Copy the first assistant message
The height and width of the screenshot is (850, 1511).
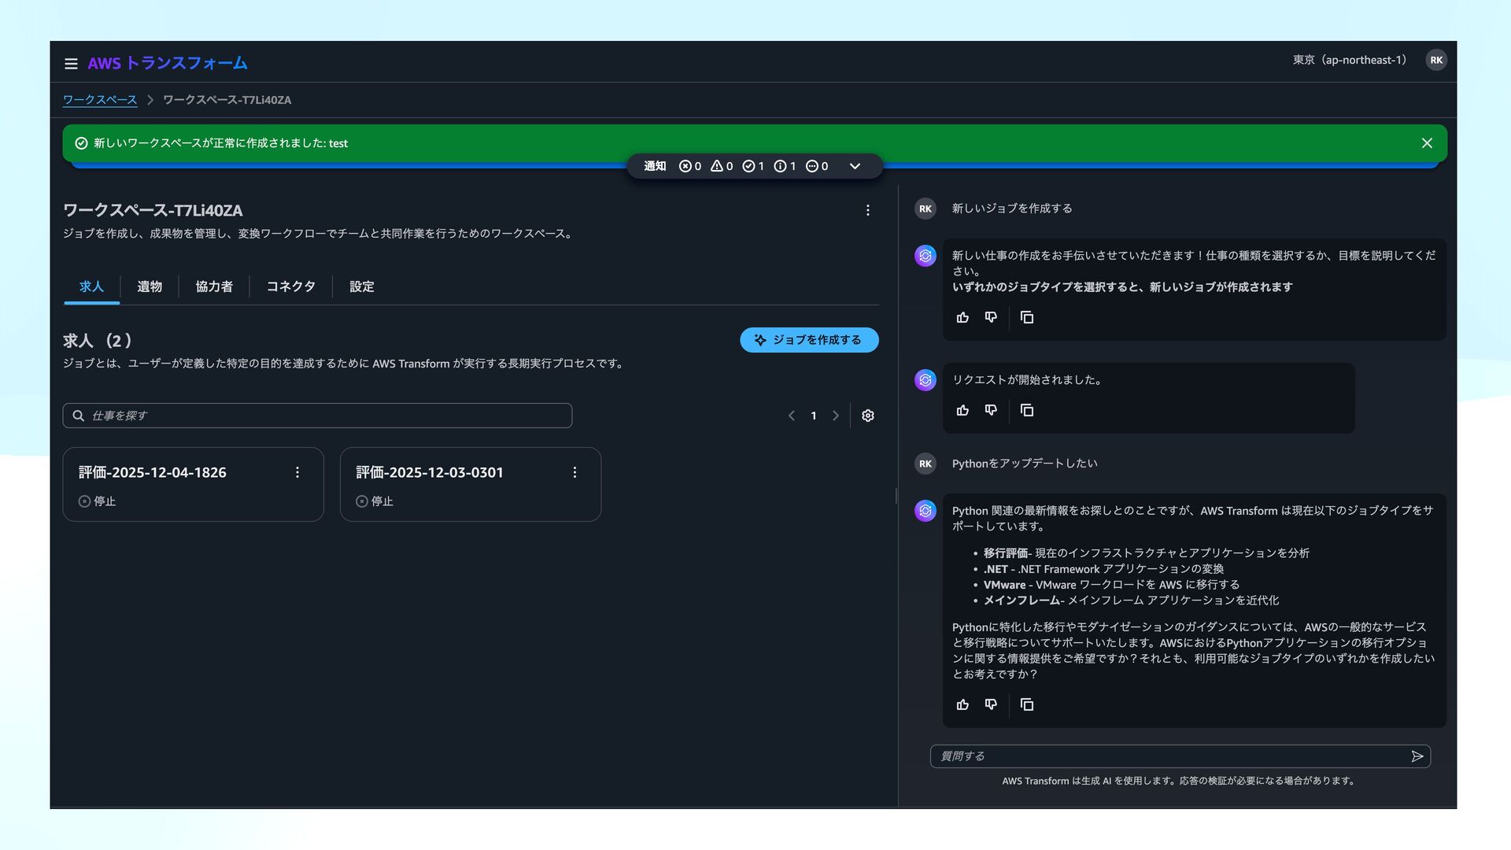click(x=1027, y=317)
